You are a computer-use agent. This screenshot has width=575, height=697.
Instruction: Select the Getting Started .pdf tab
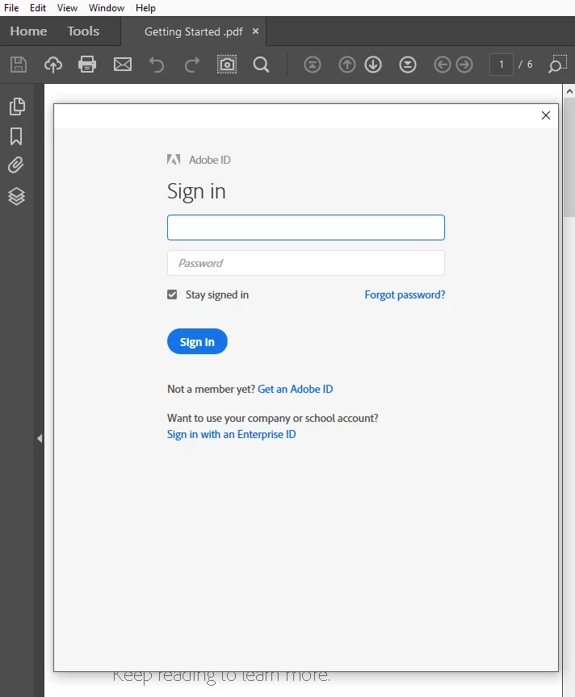(194, 31)
